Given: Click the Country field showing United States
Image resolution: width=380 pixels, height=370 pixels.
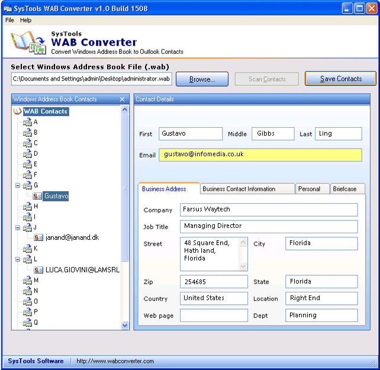Looking at the screenshot, I should (214, 298).
